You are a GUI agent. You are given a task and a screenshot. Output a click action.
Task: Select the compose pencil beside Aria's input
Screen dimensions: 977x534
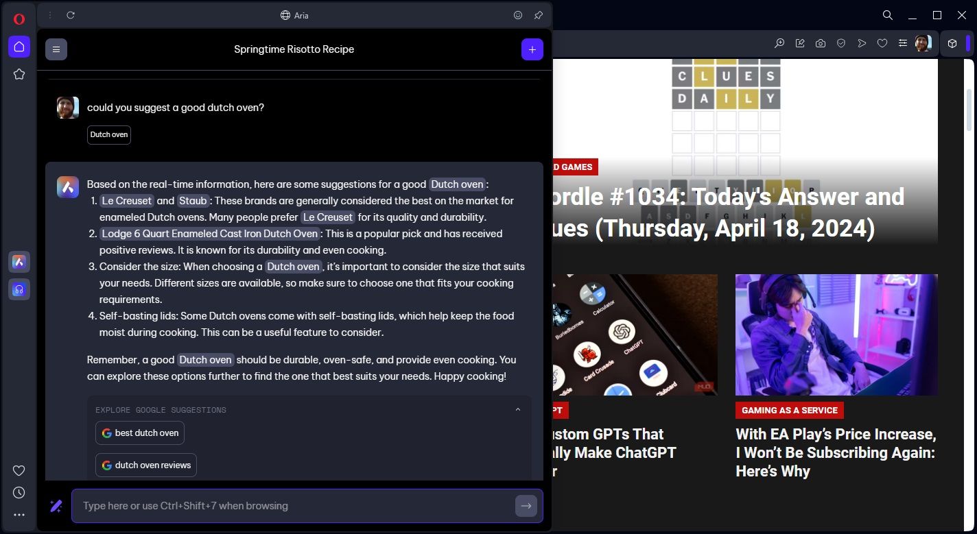tap(56, 506)
